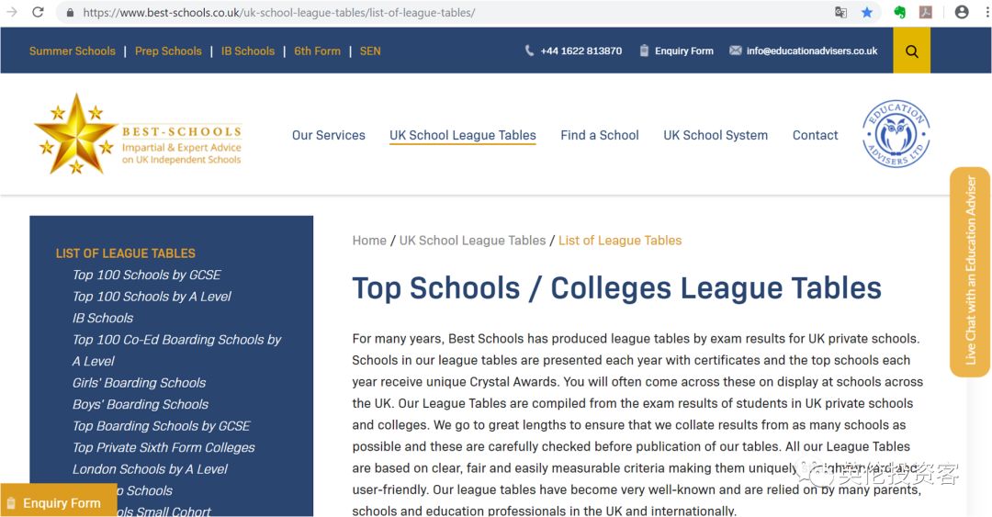Open the Summer Schools link
Screen dimensions: 992x517
(73, 51)
